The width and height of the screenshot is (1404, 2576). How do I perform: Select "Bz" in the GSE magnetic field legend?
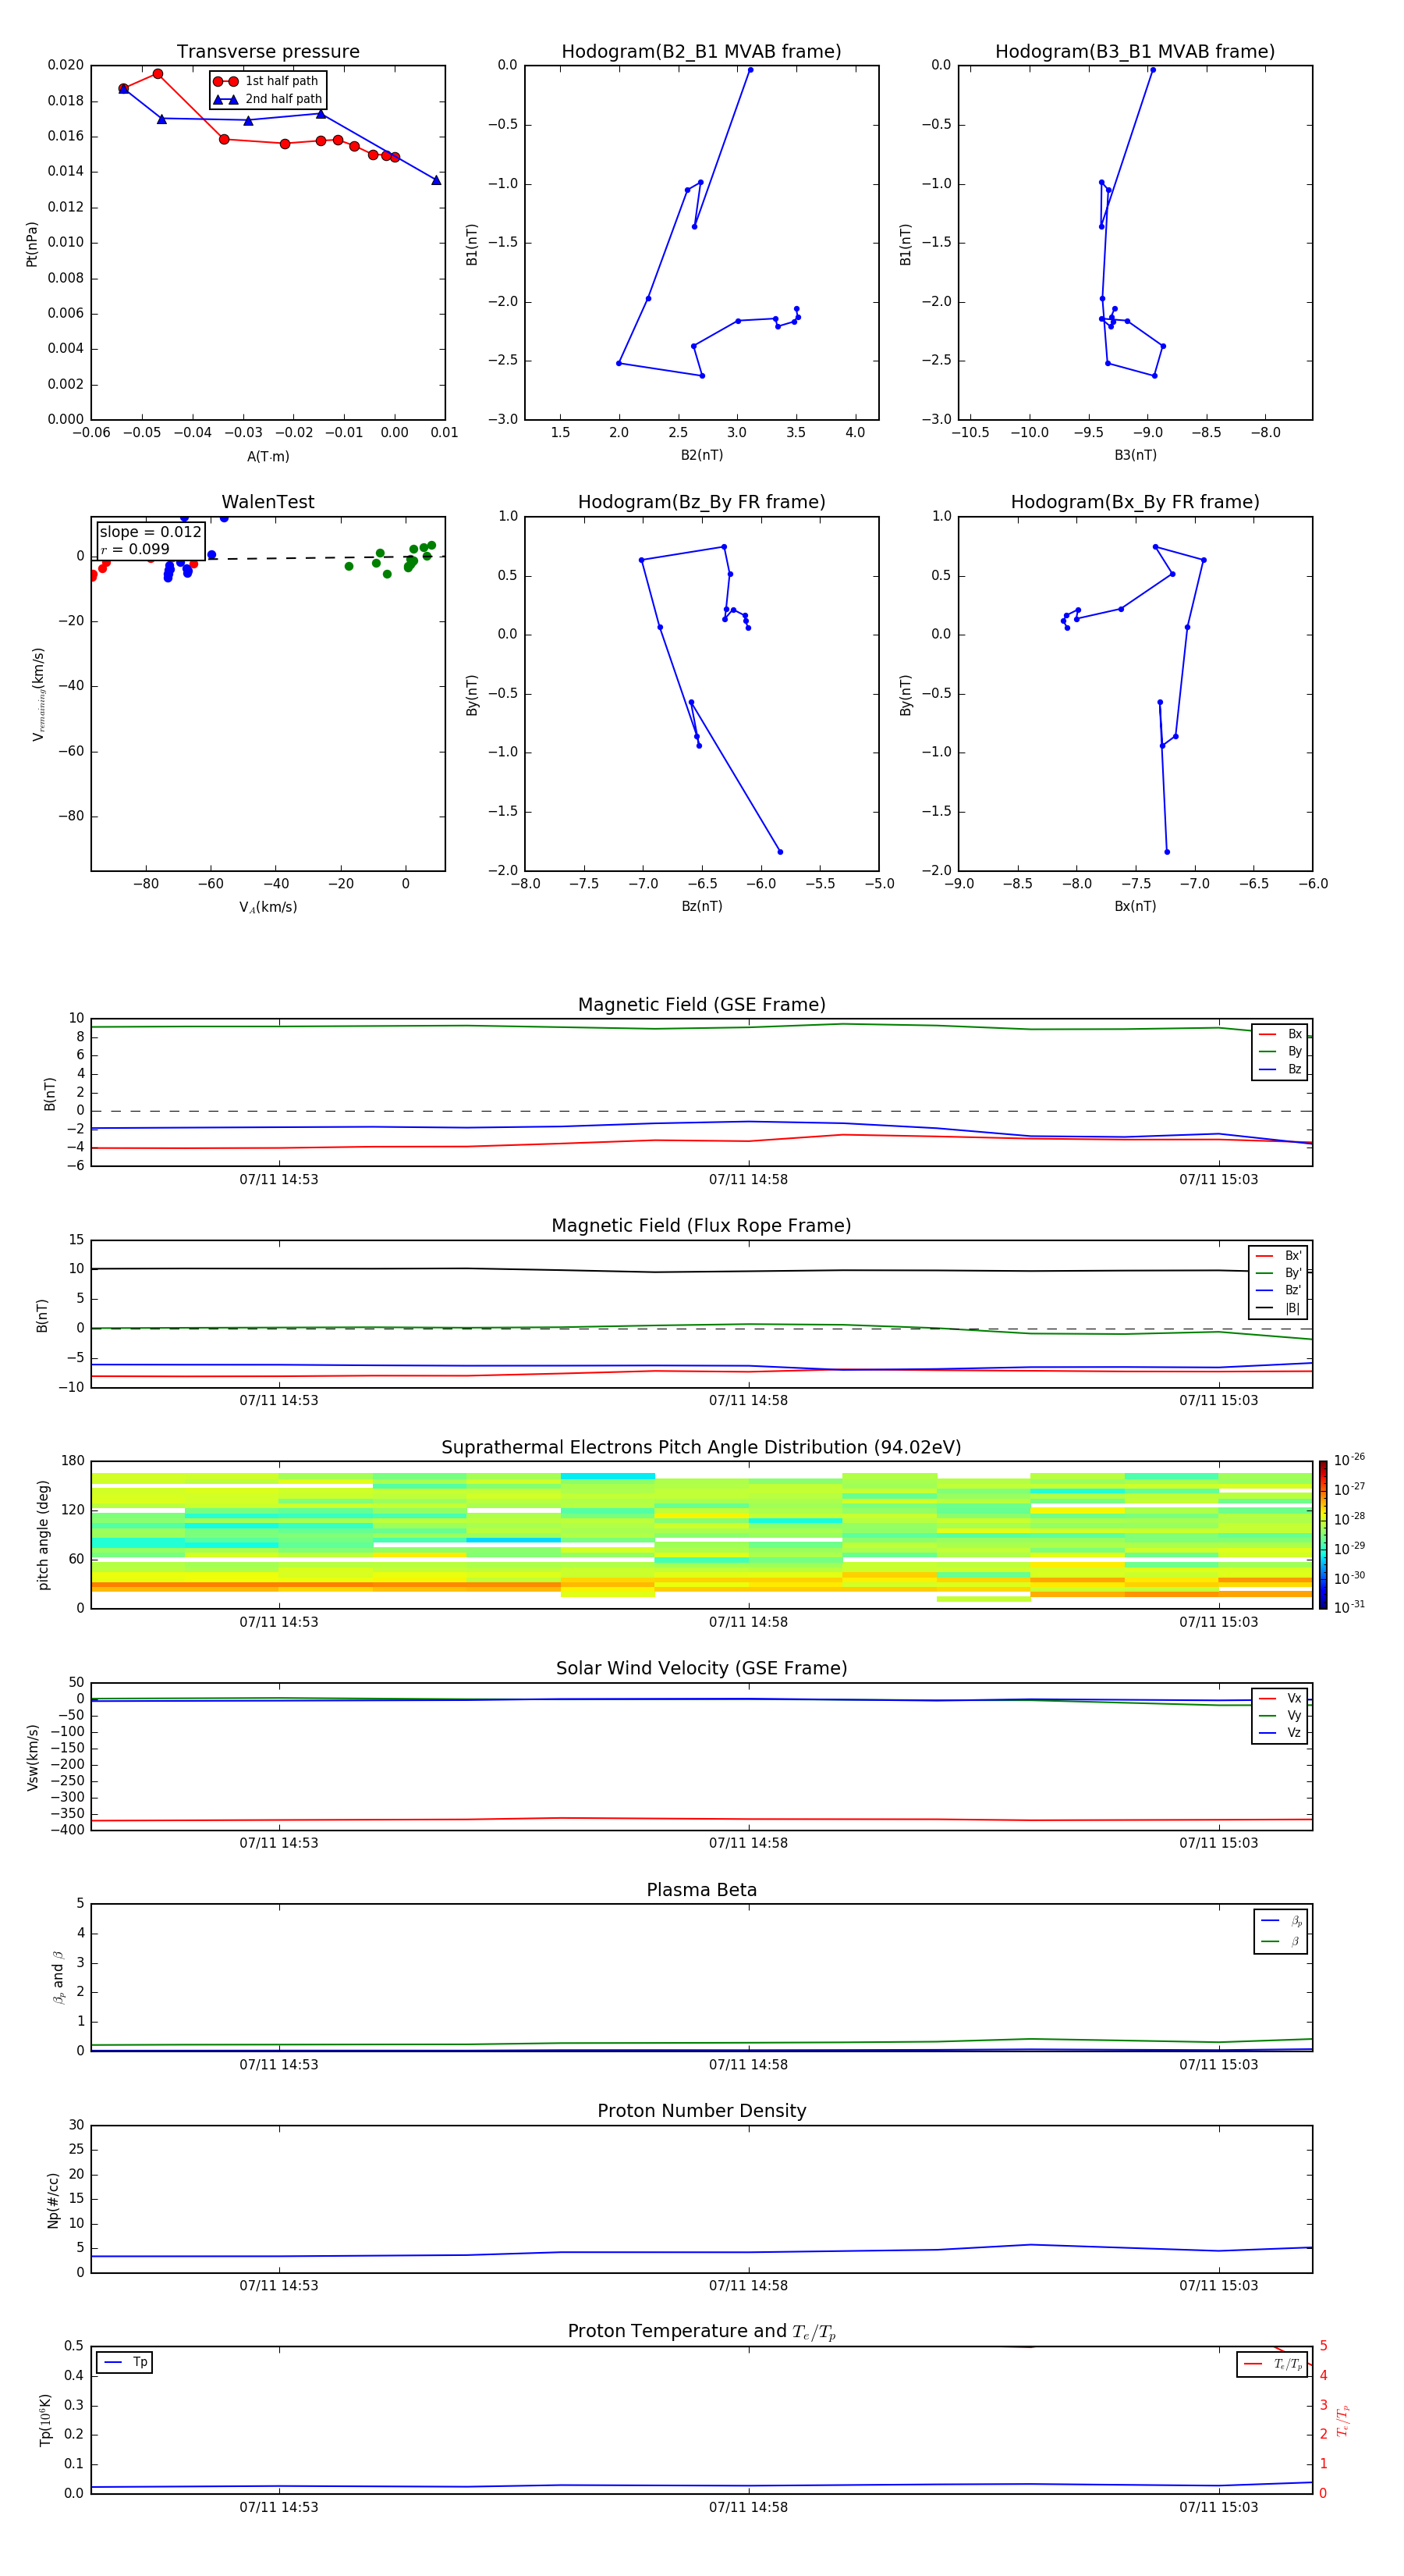(1281, 1069)
